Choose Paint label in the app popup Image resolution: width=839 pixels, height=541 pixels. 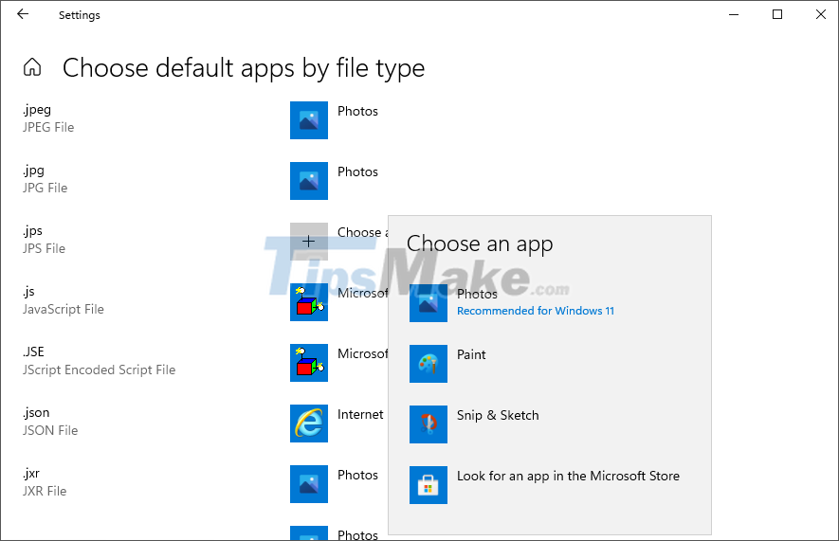(471, 354)
